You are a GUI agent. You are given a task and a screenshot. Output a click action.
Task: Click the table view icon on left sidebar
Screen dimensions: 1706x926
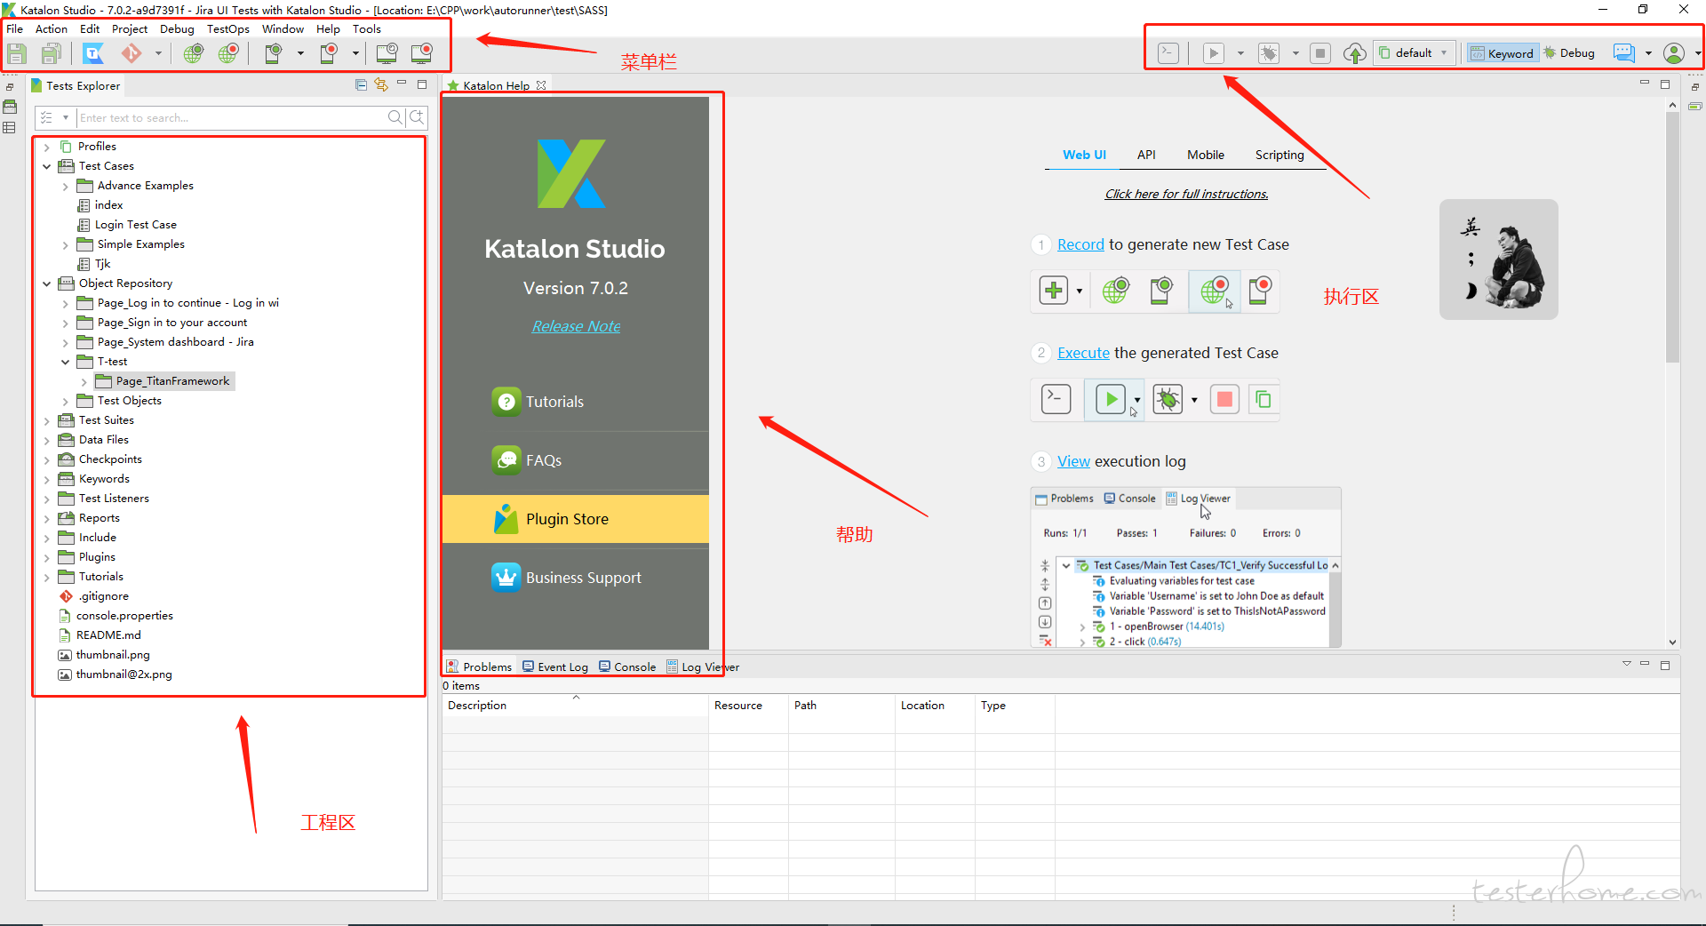10,128
